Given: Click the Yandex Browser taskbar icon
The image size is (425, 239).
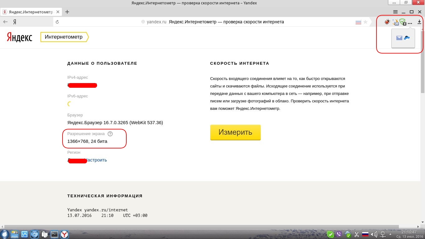Looking at the screenshot, I should point(64,234).
